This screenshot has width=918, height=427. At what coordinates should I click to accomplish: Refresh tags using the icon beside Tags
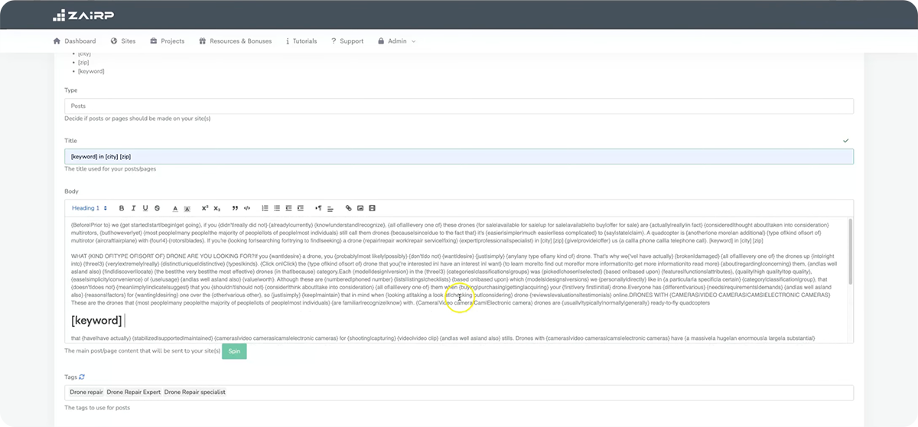click(x=82, y=376)
